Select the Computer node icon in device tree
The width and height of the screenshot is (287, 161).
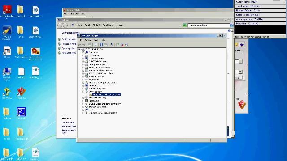(x=87, y=52)
